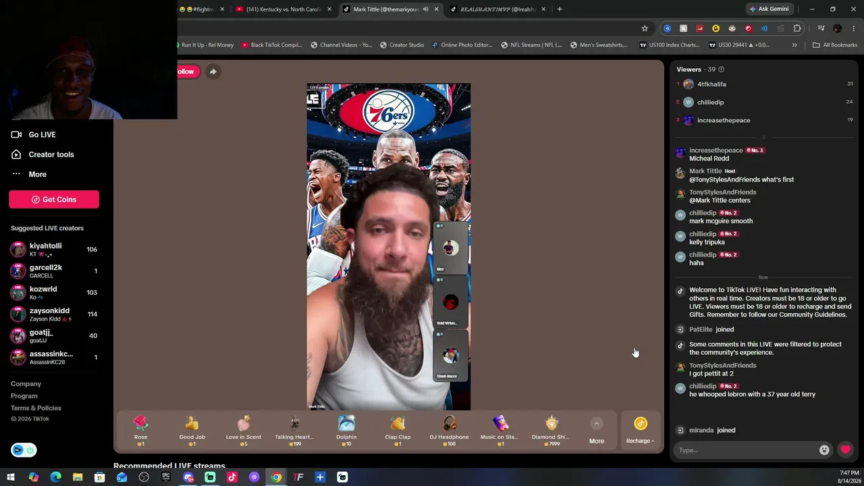Open Chrome media controls icon
Viewport: 864px width, 486px height.
[x=821, y=28]
